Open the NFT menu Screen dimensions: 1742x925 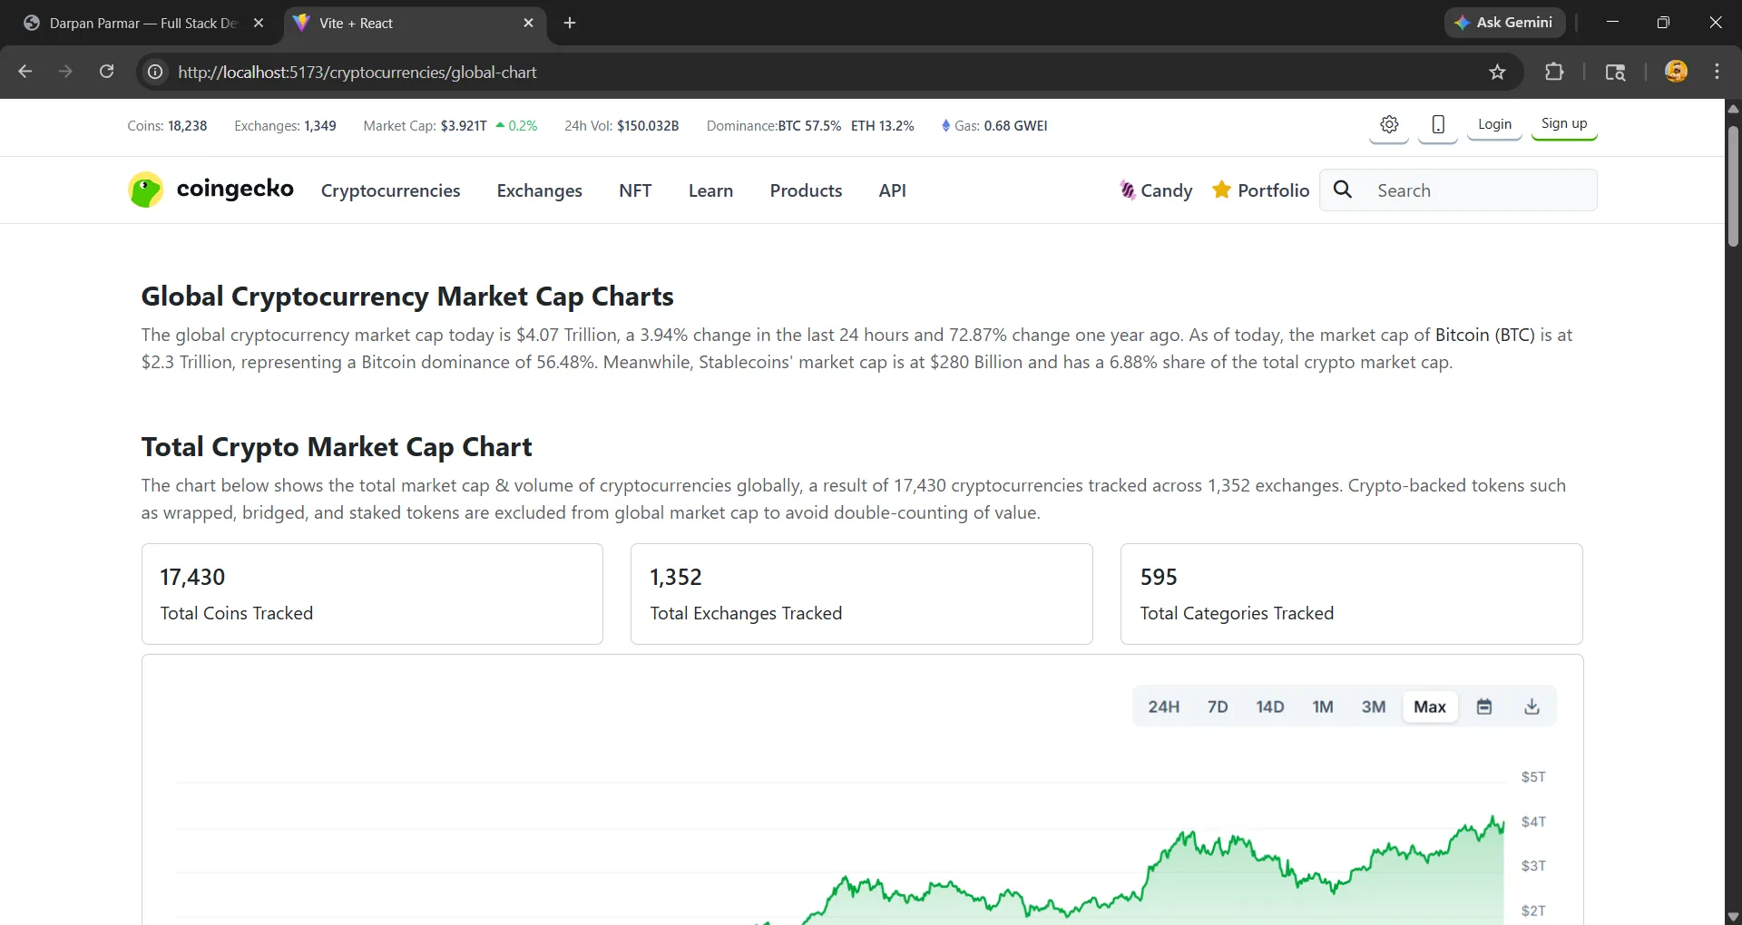coord(635,190)
